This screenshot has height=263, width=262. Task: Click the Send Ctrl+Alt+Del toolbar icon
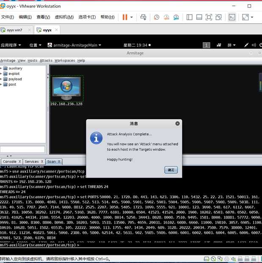(x=143, y=17)
